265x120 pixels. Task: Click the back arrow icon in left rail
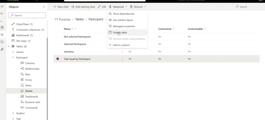pyautogui.click(x=2, y=13)
